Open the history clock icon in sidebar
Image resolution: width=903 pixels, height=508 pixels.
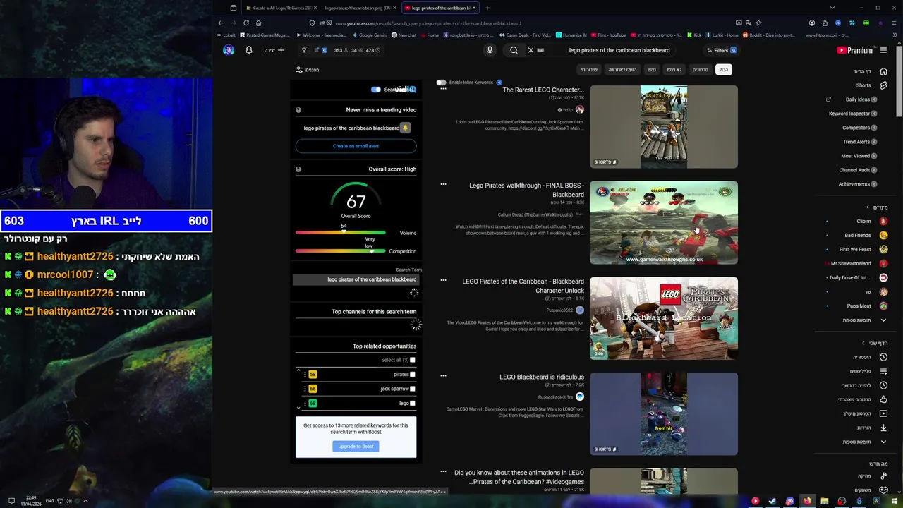tap(883, 357)
